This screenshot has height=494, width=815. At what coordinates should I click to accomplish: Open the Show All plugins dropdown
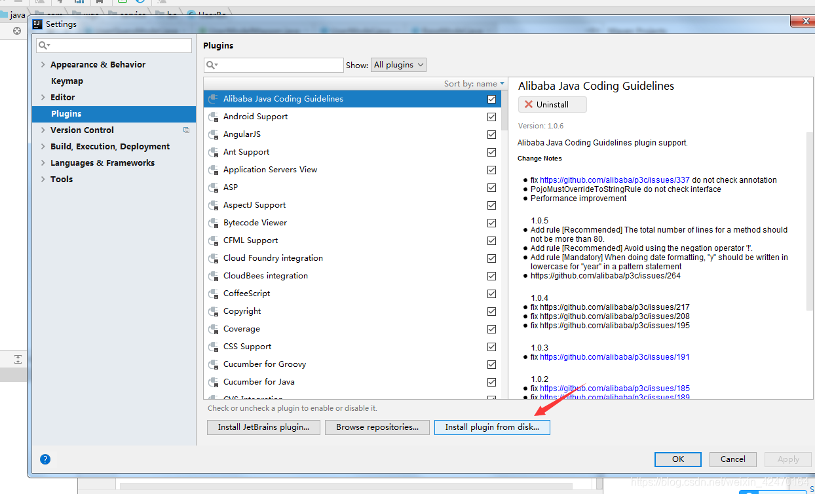pyautogui.click(x=398, y=65)
